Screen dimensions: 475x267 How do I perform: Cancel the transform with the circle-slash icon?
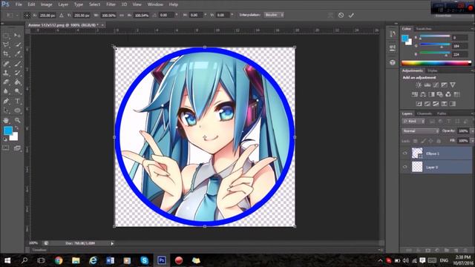point(341,15)
